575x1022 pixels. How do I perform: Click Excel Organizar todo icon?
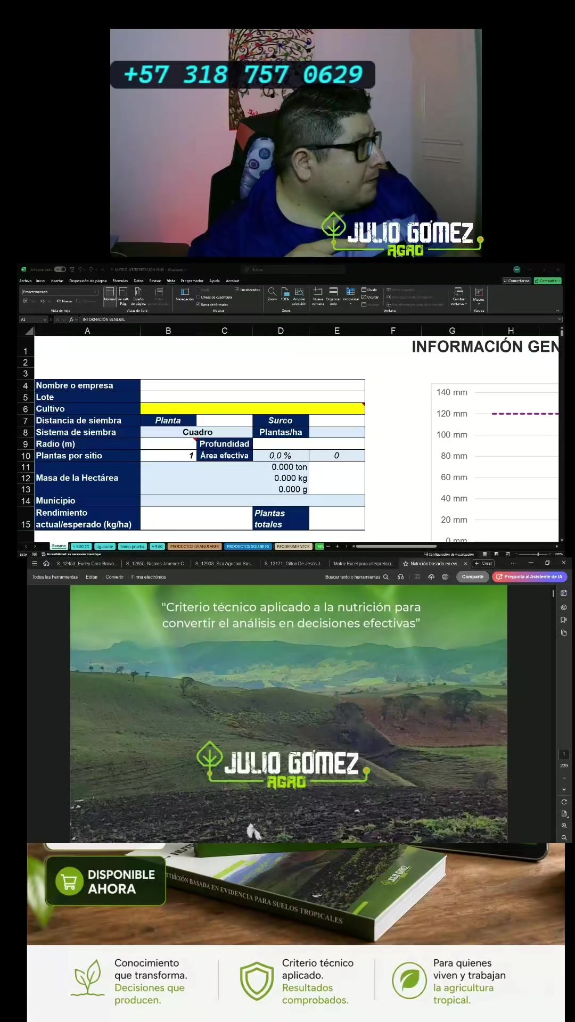[x=333, y=291]
